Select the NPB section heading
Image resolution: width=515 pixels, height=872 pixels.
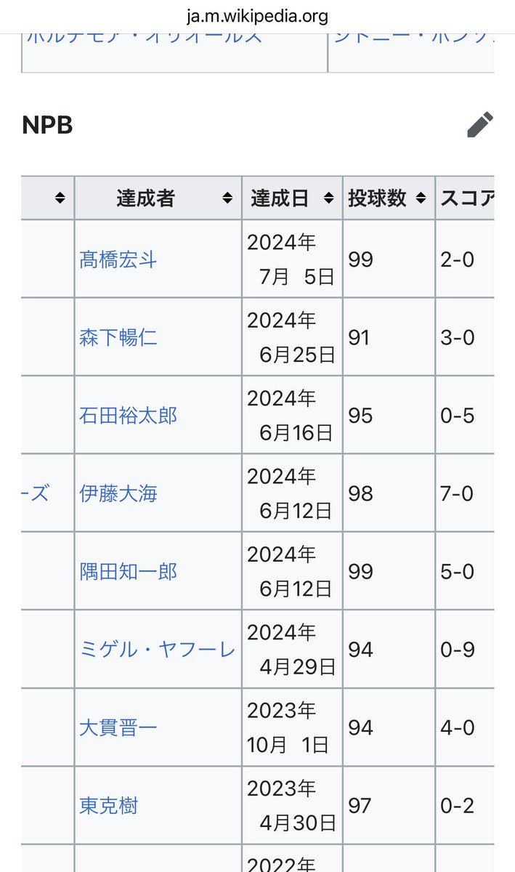tap(47, 125)
